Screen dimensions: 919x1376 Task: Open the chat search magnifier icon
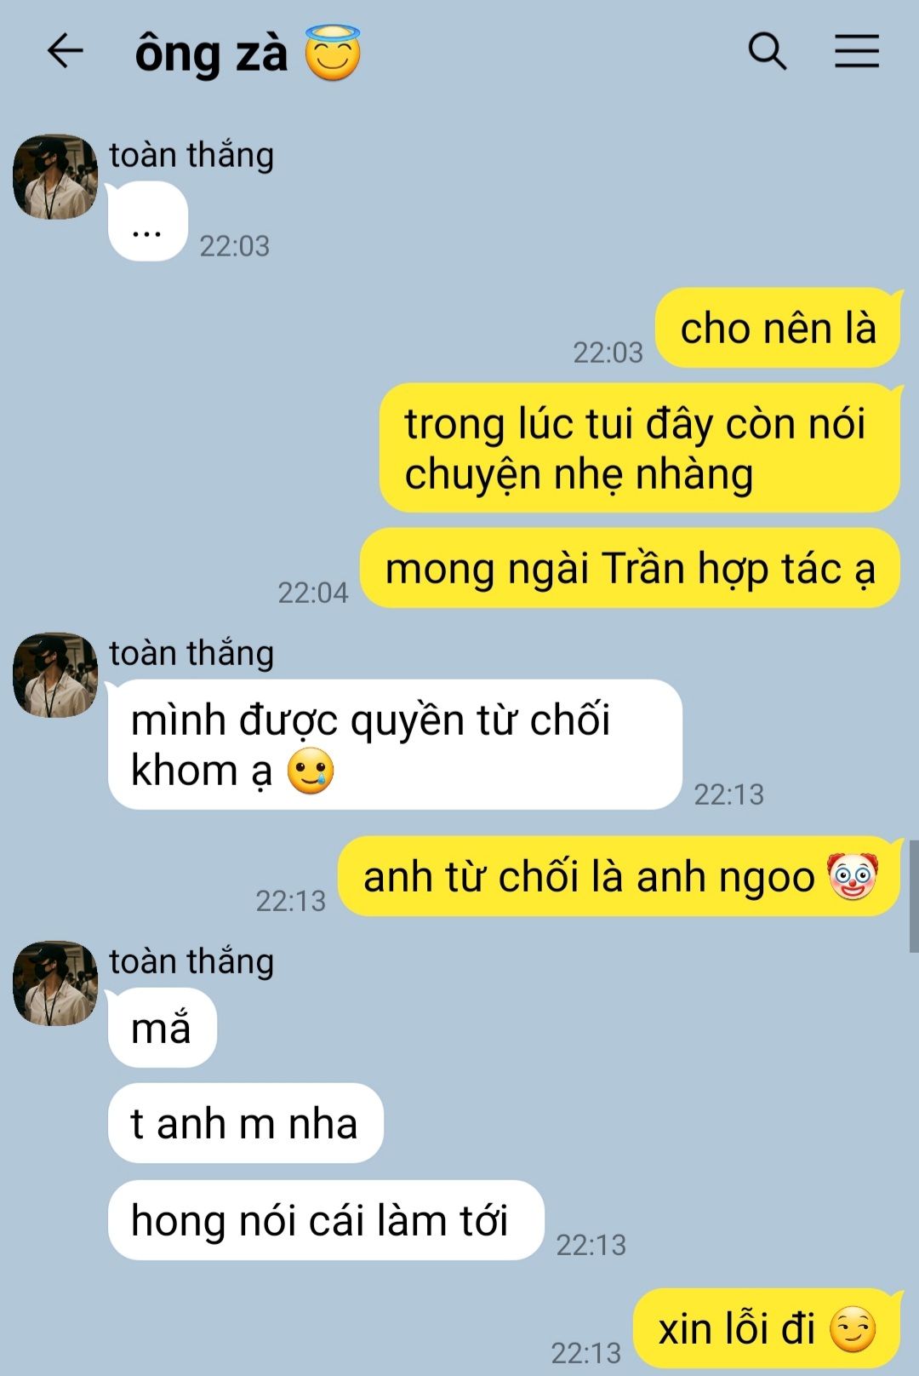(x=768, y=51)
